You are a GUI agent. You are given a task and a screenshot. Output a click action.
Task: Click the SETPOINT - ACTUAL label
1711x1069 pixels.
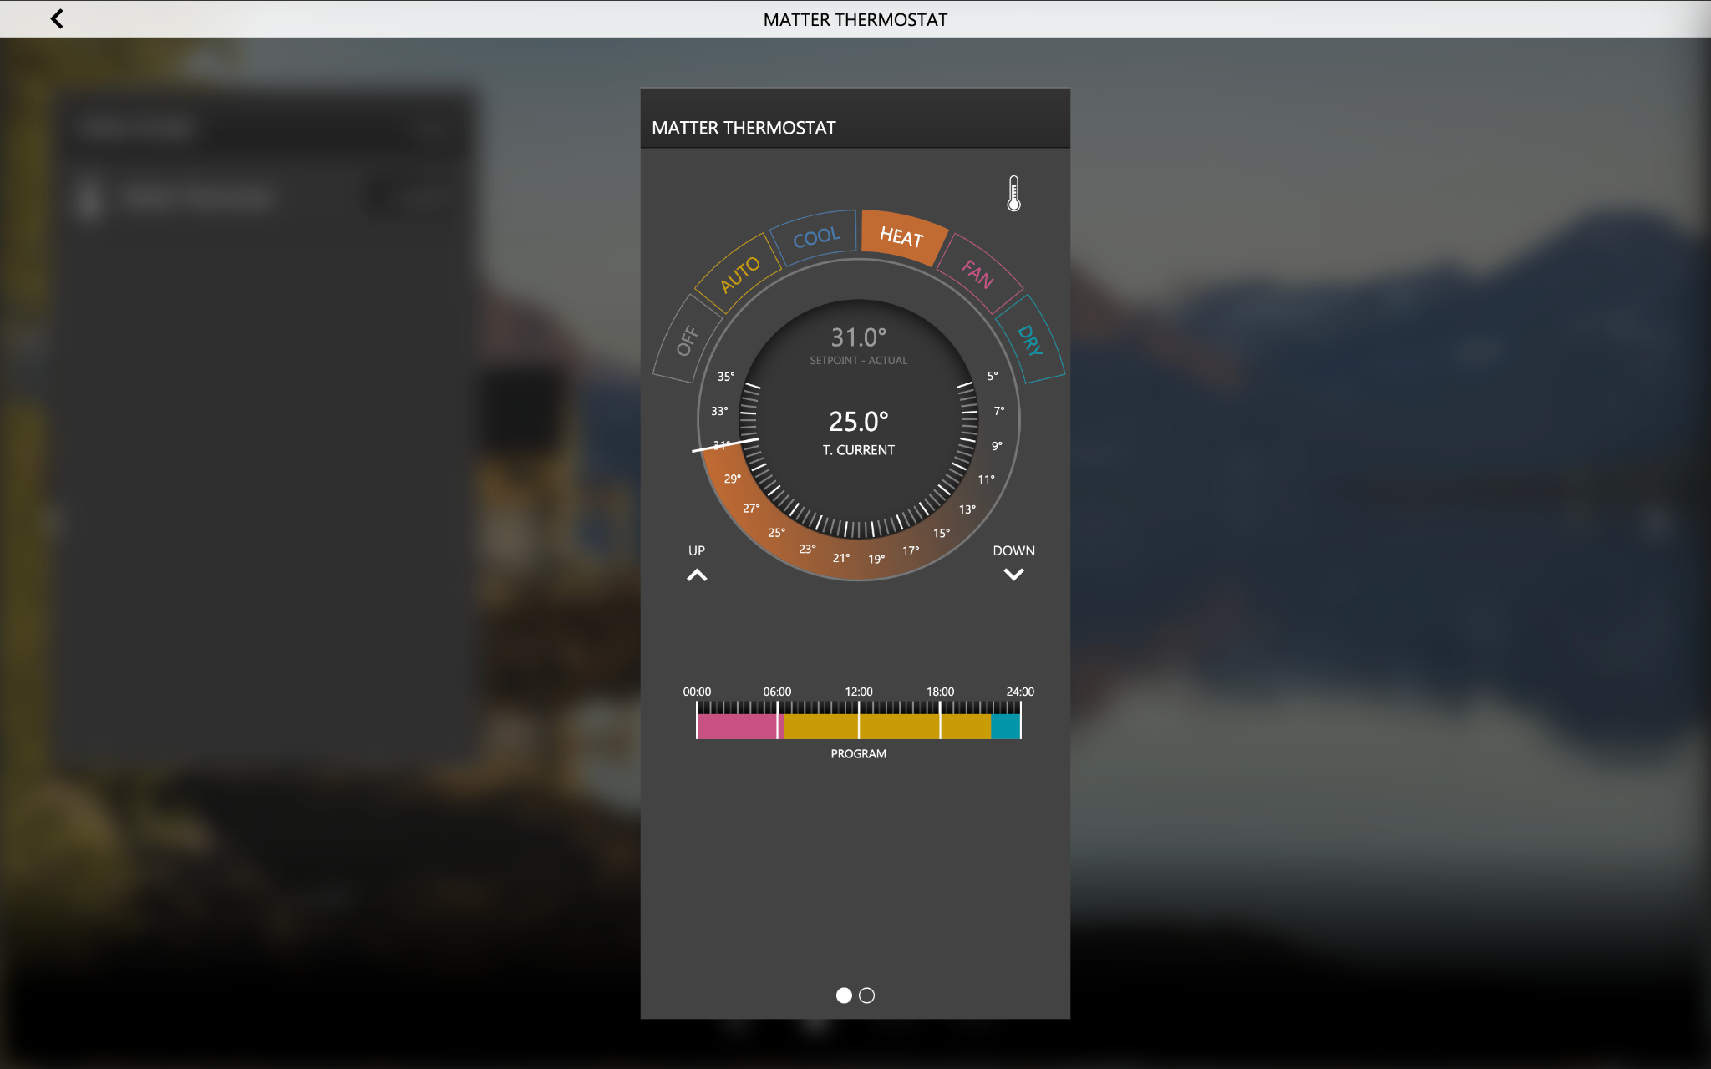point(858,361)
